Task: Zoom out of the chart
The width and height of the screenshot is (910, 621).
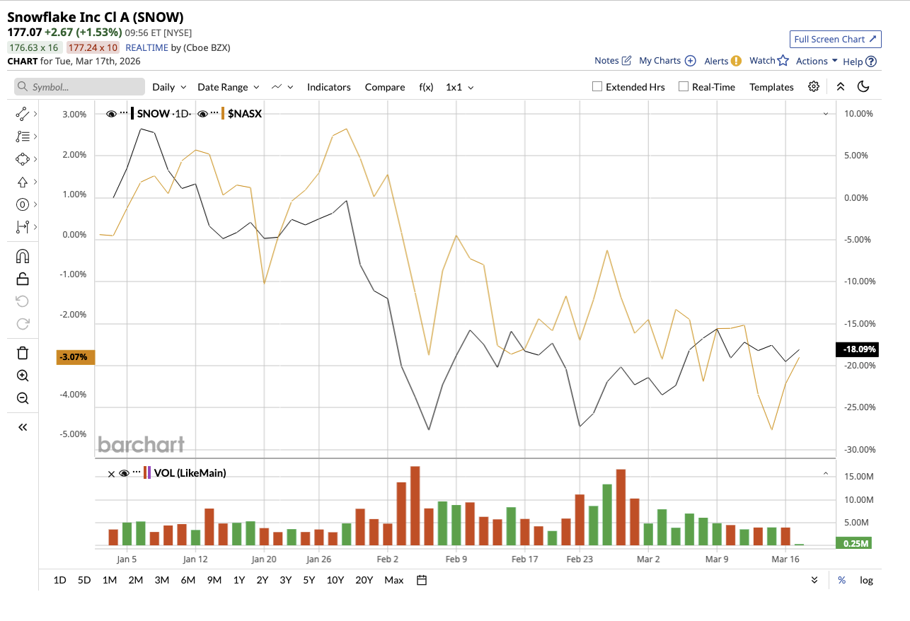Action: click(22, 398)
